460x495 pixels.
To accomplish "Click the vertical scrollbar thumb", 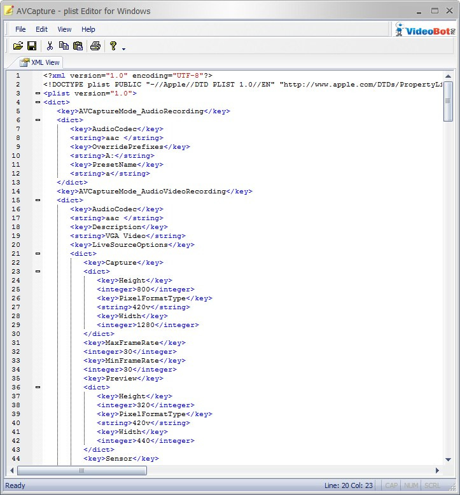I will point(448,101).
